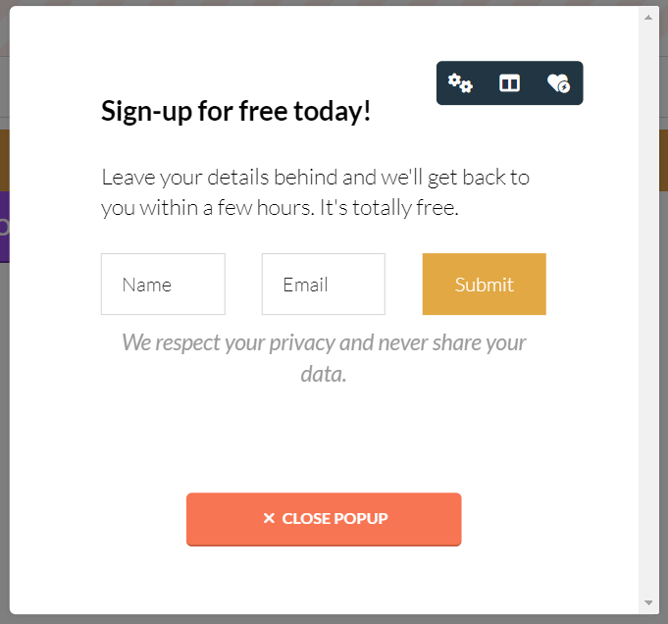
Task: Click the scrollbar down arrow
Action: (x=648, y=602)
